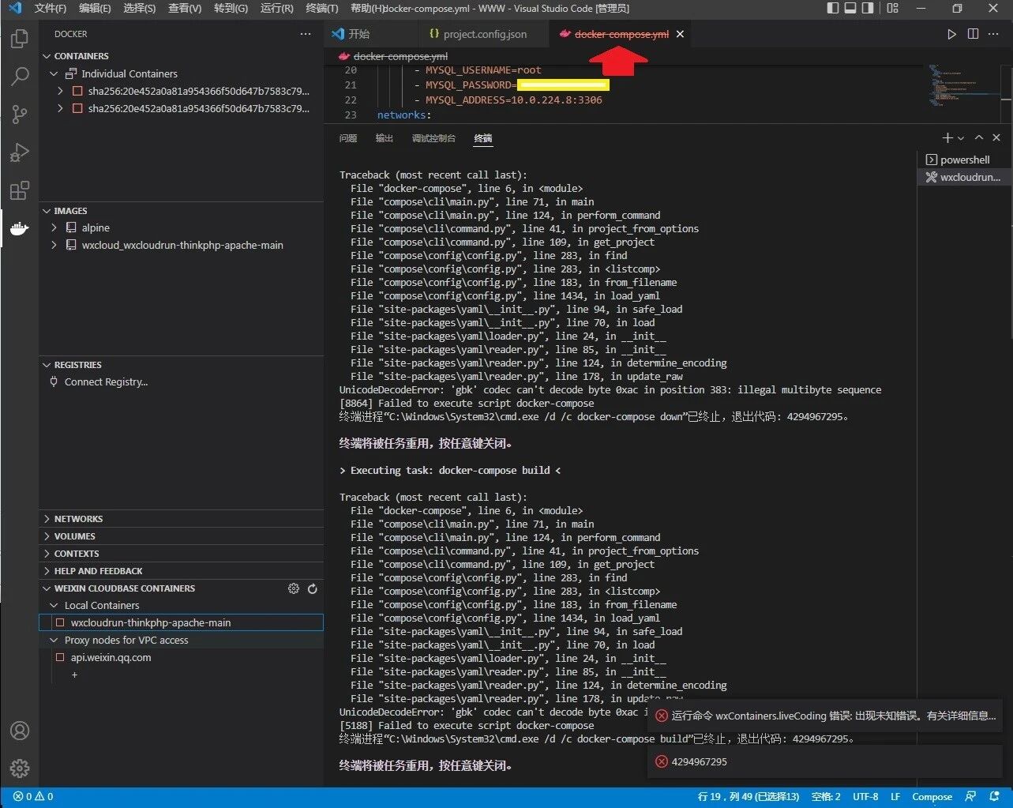Image resolution: width=1013 pixels, height=808 pixels.
Task: Open the Manage gear in activity bar
Action: coord(20,768)
